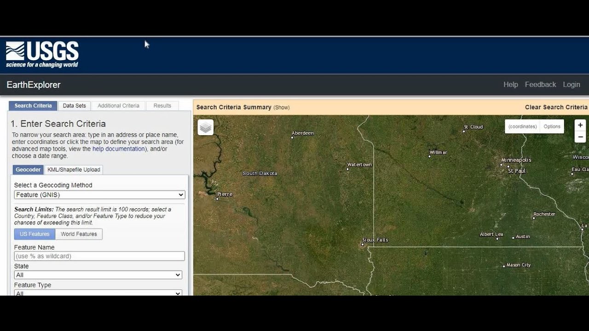The width and height of the screenshot is (589, 331).
Task: Switch to KML/Shapefile Upload tab
Action: [x=74, y=170]
